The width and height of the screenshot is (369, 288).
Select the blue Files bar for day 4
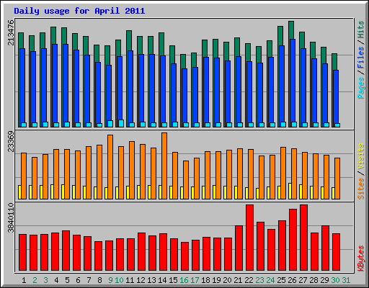click(x=55, y=84)
